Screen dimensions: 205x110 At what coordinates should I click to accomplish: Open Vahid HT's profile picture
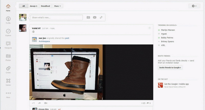pyautogui.click(x=23, y=28)
